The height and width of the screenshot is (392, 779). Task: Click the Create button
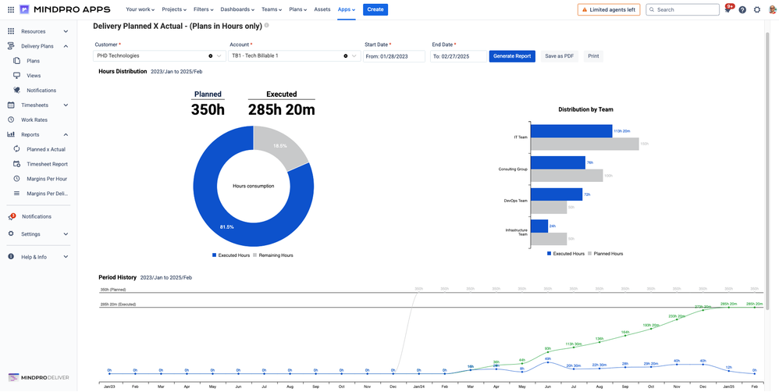click(375, 9)
